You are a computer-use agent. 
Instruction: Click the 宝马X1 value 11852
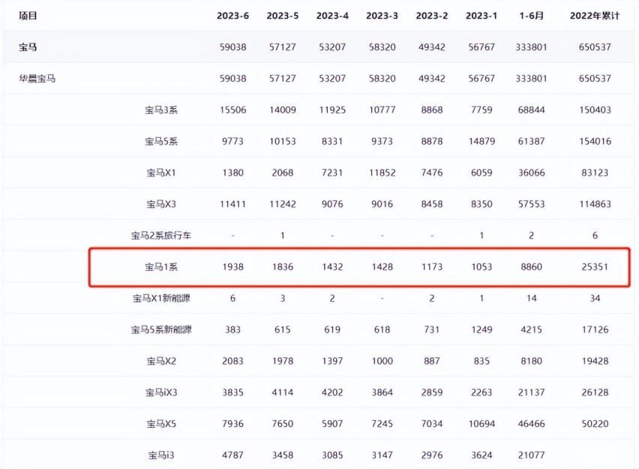(x=382, y=173)
